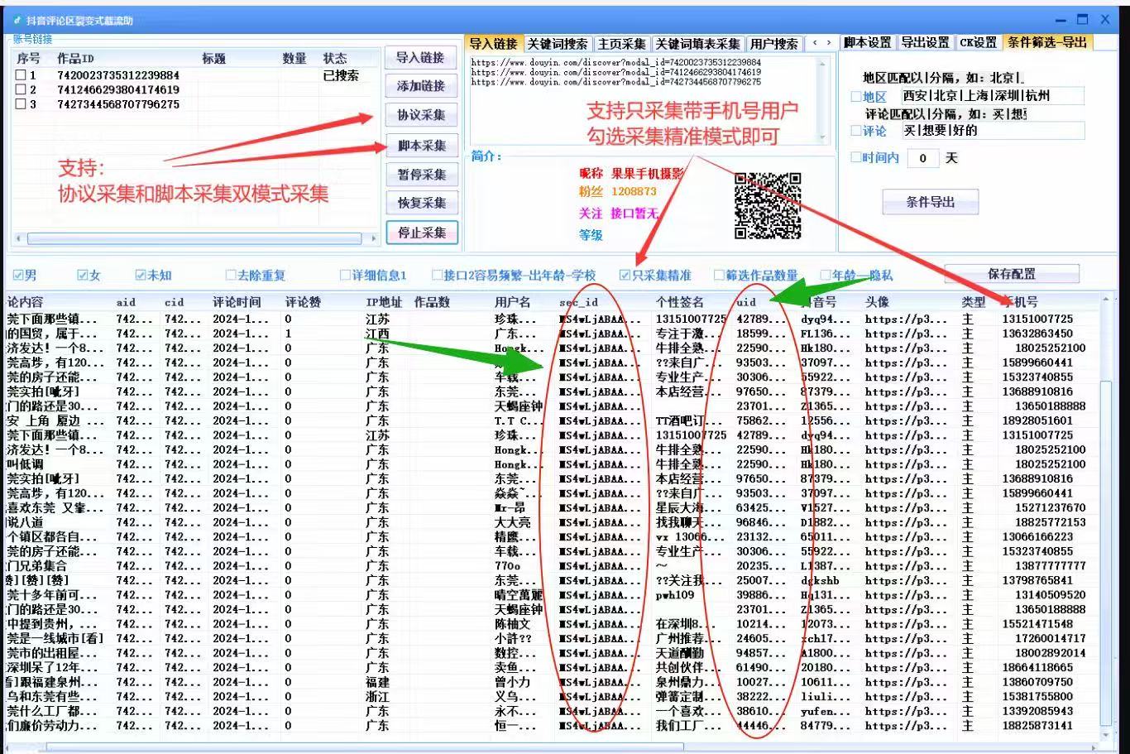Screen dimensions: 1130x754
Task: Click the 时间内 days input field
Action: coord(922,158)
